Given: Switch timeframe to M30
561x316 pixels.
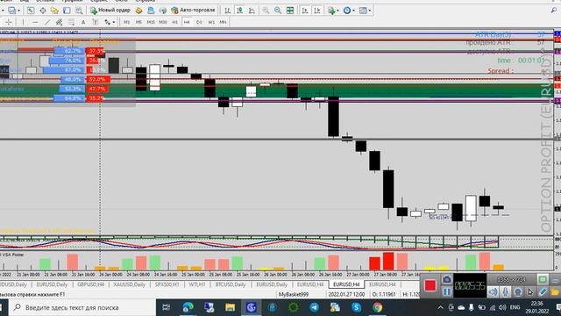Looking at the screenshot, I should pyautogui.click(x=163, y=22).
